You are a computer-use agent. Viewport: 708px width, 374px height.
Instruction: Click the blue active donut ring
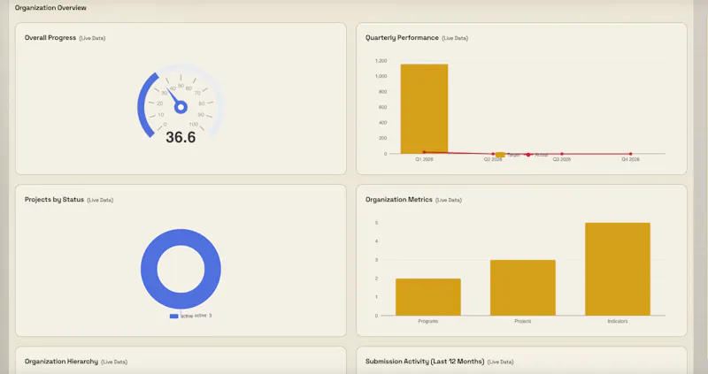click(x=149, y=269)
